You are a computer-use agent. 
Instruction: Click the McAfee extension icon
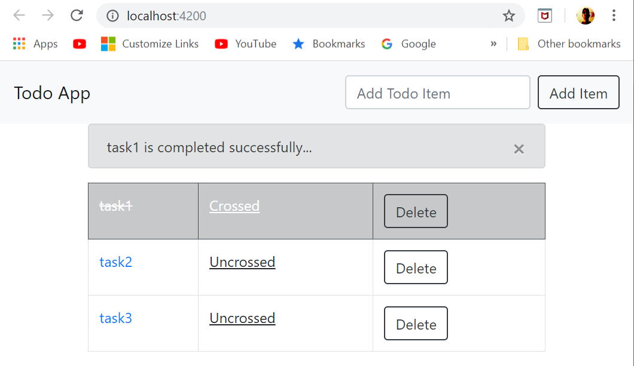[x=544, y=16]
